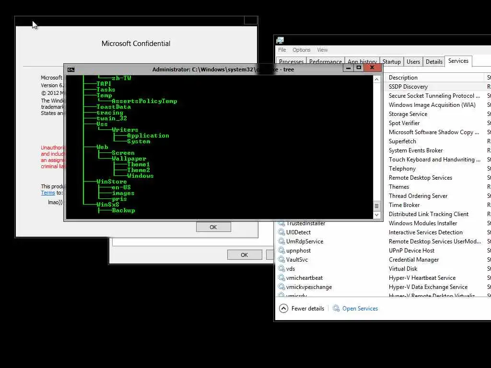Click the gear icon beside UI0Detect
The height and width of the screenshot is (368, 491).
(281, 232)
